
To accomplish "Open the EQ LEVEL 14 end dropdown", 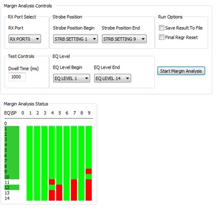I will [x=113, y=78].
